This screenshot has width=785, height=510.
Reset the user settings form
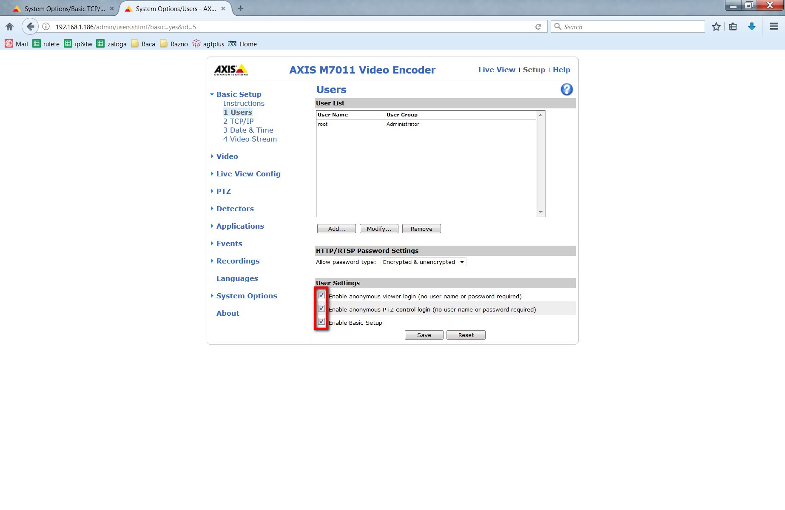[x=466, y=335]
